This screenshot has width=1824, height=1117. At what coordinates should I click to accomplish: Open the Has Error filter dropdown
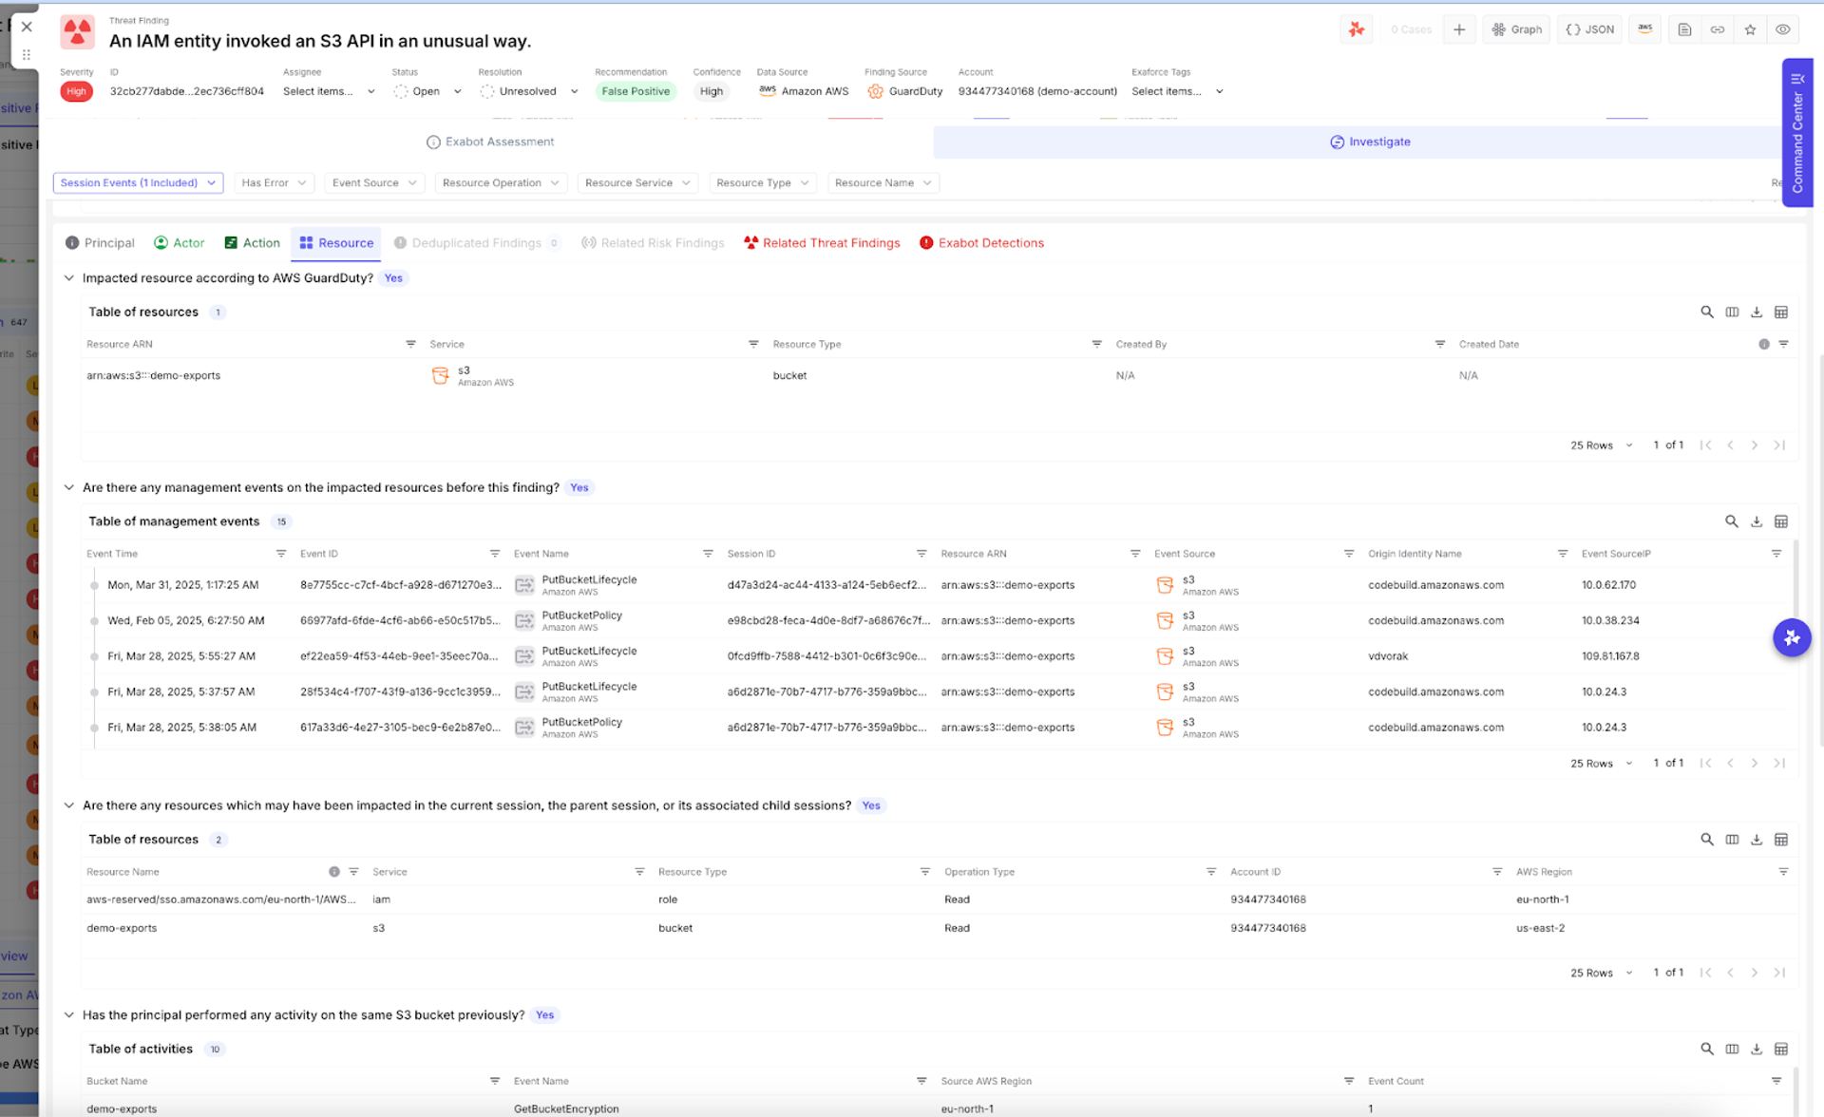click(274, 182)
